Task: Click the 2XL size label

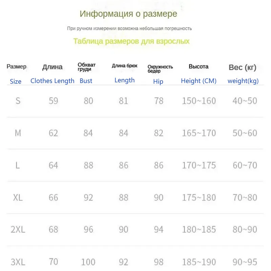Action: click(x=18, y=230)
